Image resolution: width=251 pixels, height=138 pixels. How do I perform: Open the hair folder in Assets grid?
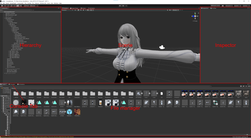(69, 94)
